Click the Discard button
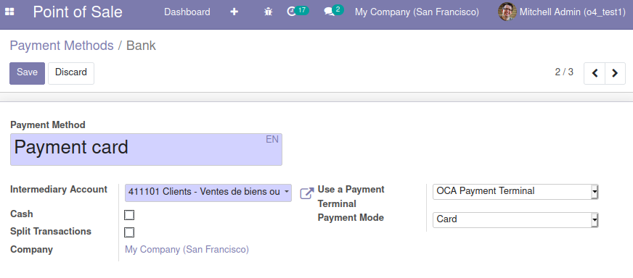The image size is (633, 278). [x=71, y=73]
